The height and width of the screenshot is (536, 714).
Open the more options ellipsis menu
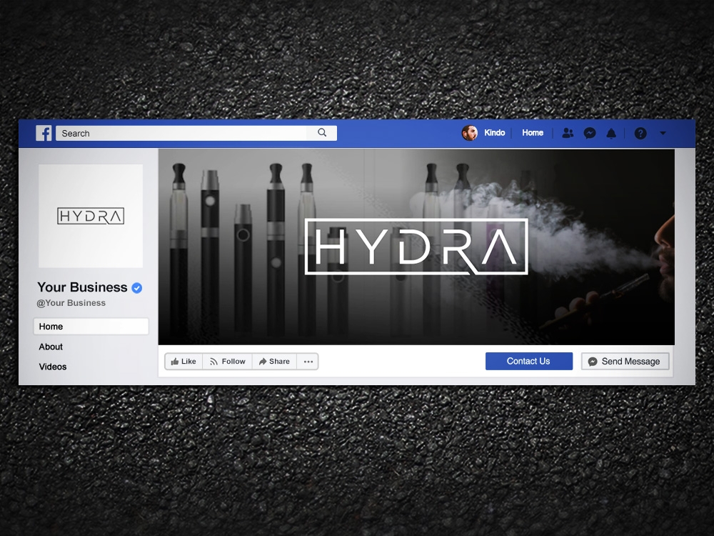(x=308, y=361)
